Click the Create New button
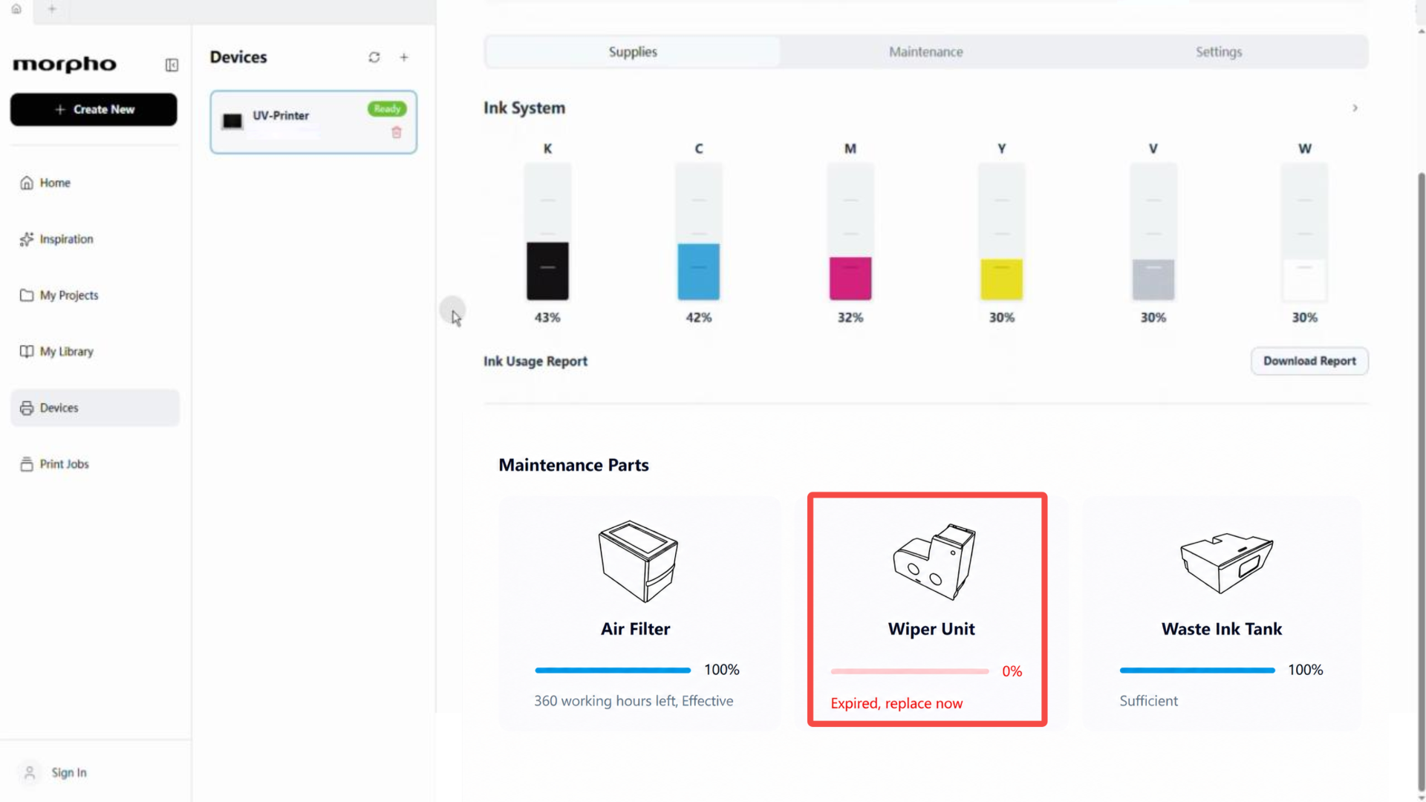The height and width of the screenshot is (802, 1426). click(94, 109)
